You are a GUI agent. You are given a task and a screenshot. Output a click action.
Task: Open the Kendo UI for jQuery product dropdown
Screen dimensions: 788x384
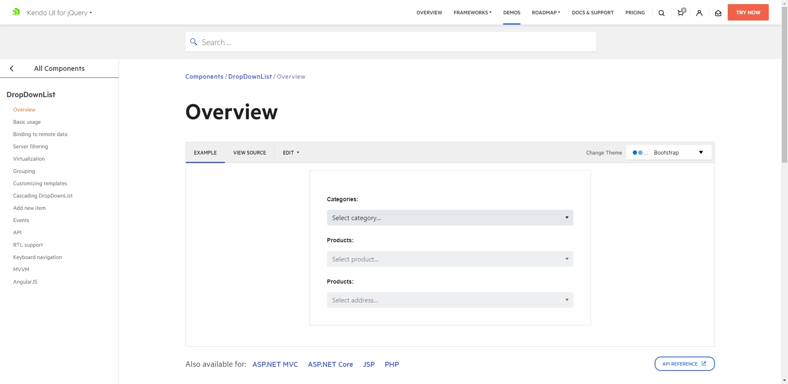coord(60,13)
